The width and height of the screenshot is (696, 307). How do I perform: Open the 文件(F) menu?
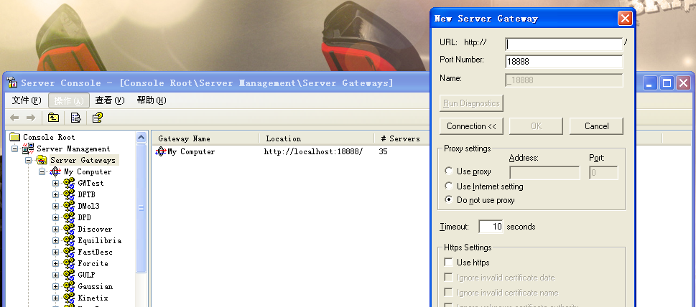26,100
